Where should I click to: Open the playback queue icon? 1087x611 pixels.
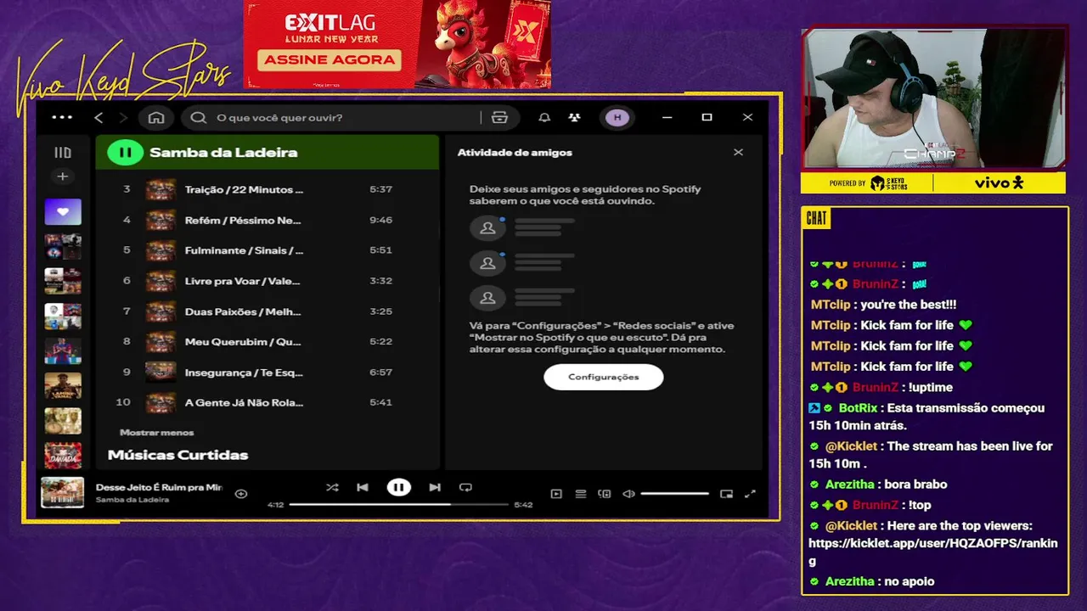(581, 493)
